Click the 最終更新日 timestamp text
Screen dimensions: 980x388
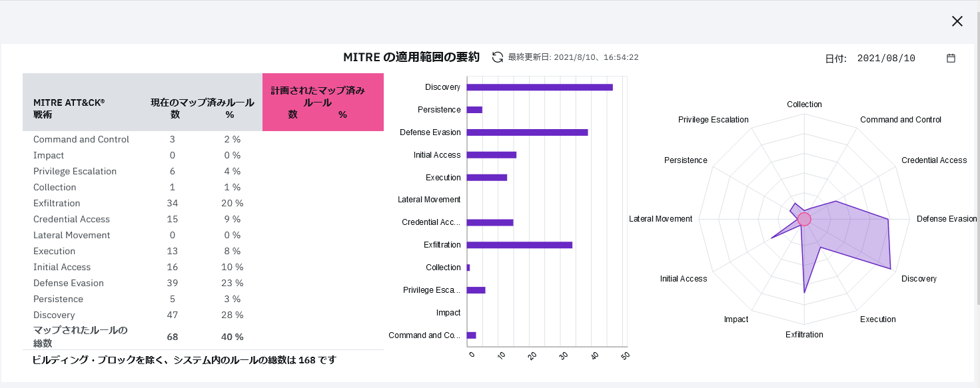pyautogui.click(x=573, y=57)
